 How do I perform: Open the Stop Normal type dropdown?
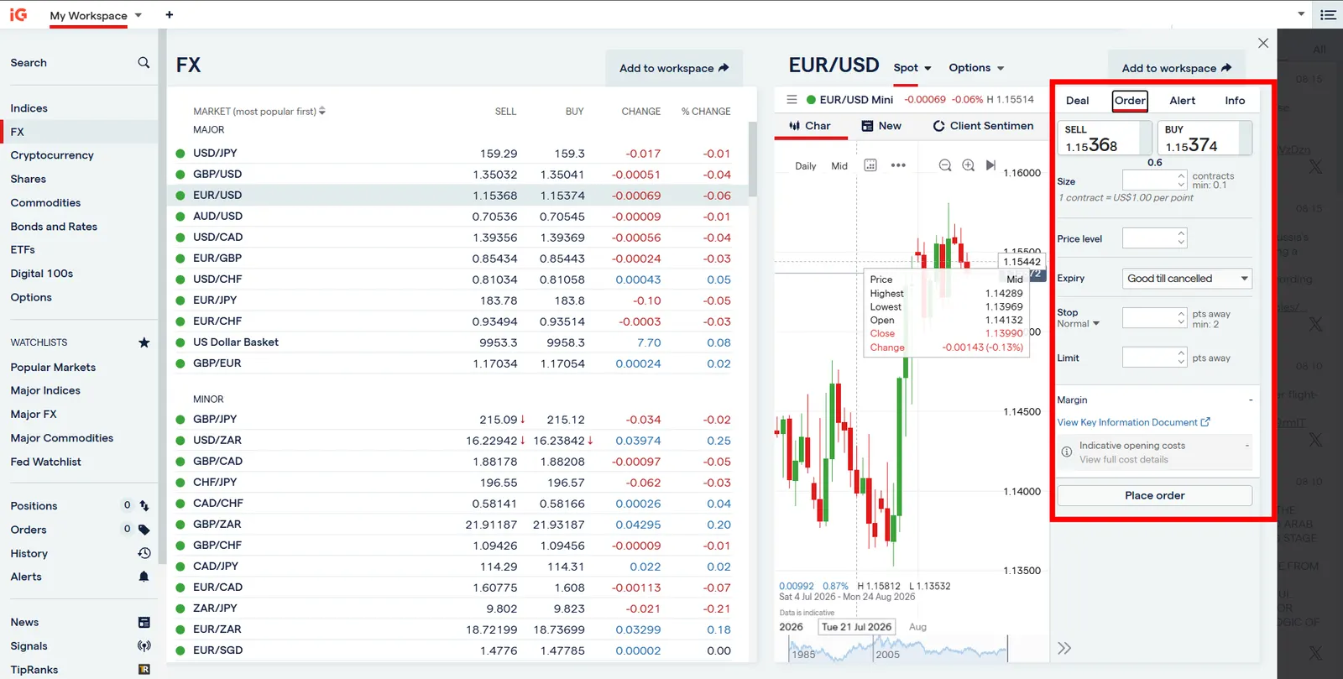pyautogui.click(x=1078, y=324)
